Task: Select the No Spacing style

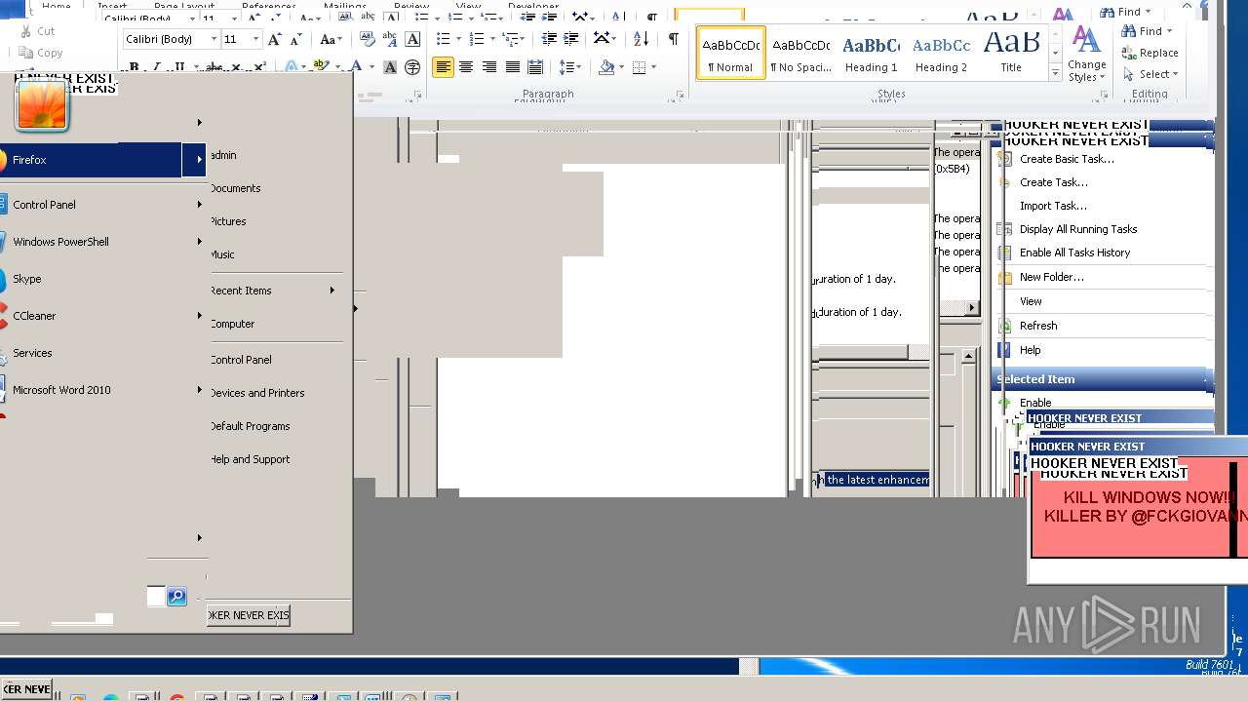Action: click(800, 54)
